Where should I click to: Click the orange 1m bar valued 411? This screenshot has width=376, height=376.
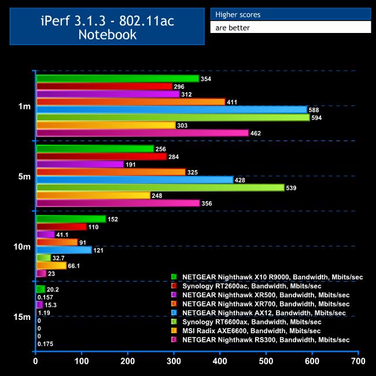(131, 102)
